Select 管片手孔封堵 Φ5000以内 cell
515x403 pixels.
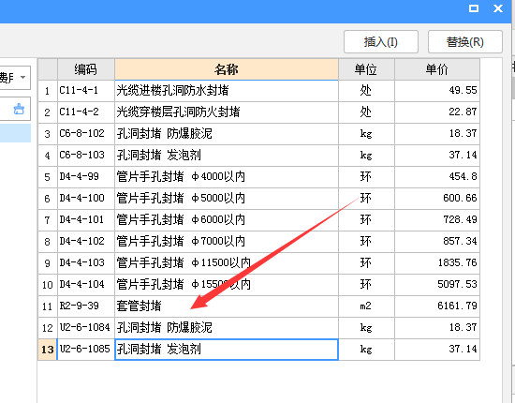pyautogui.click(x=227, y=199)
